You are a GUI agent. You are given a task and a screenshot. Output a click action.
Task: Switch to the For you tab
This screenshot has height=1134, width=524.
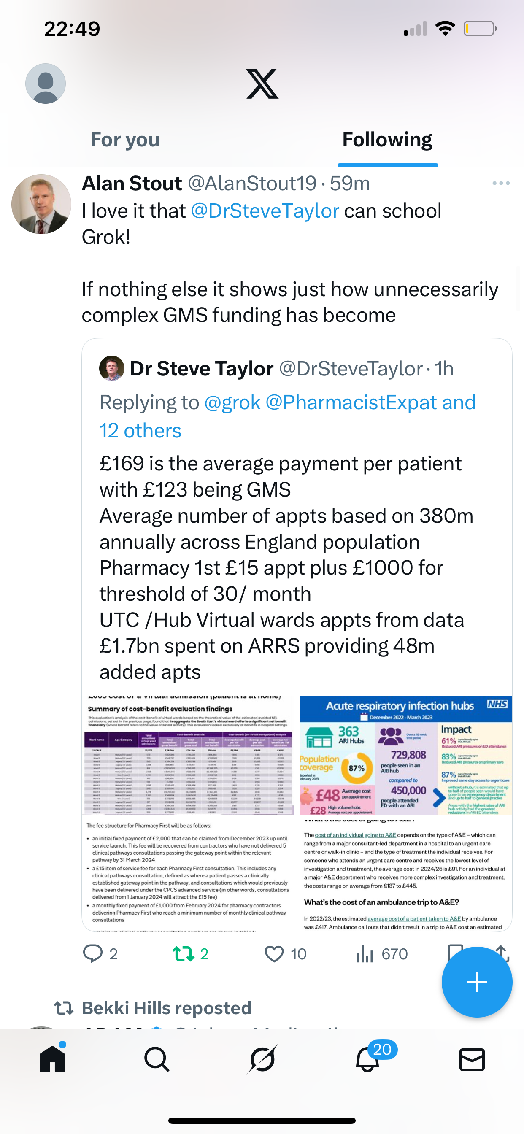tap(125, 140)
